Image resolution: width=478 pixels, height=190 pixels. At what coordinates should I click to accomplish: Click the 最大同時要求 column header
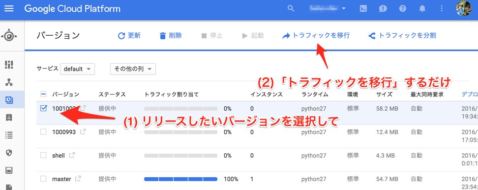427,95
